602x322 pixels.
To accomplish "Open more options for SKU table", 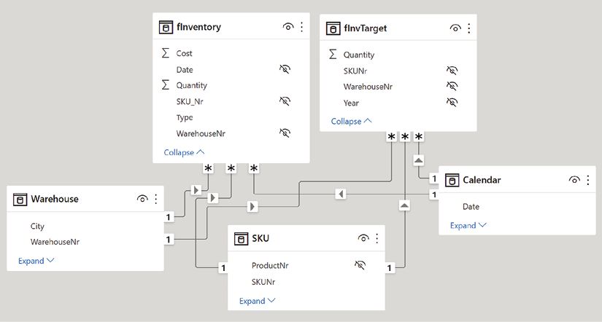I will click(x=377, y=238).
